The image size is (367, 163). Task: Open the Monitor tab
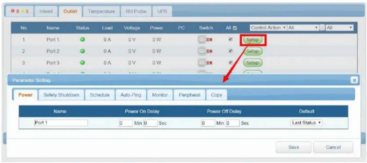160,95
